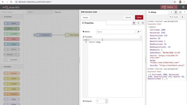Select the status node in palette
This screenshot has width=187, height=105.
click(x=12, y=44)
